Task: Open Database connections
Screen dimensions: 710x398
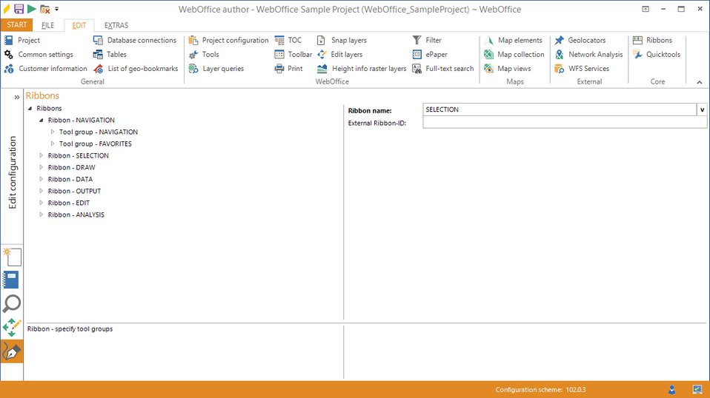Action: [x=134, y=40]
